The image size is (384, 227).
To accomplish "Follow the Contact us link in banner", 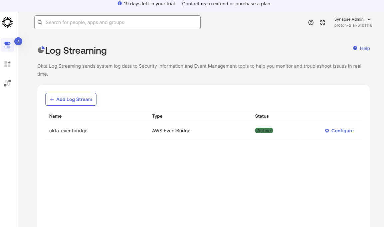I will pos(194,4).
